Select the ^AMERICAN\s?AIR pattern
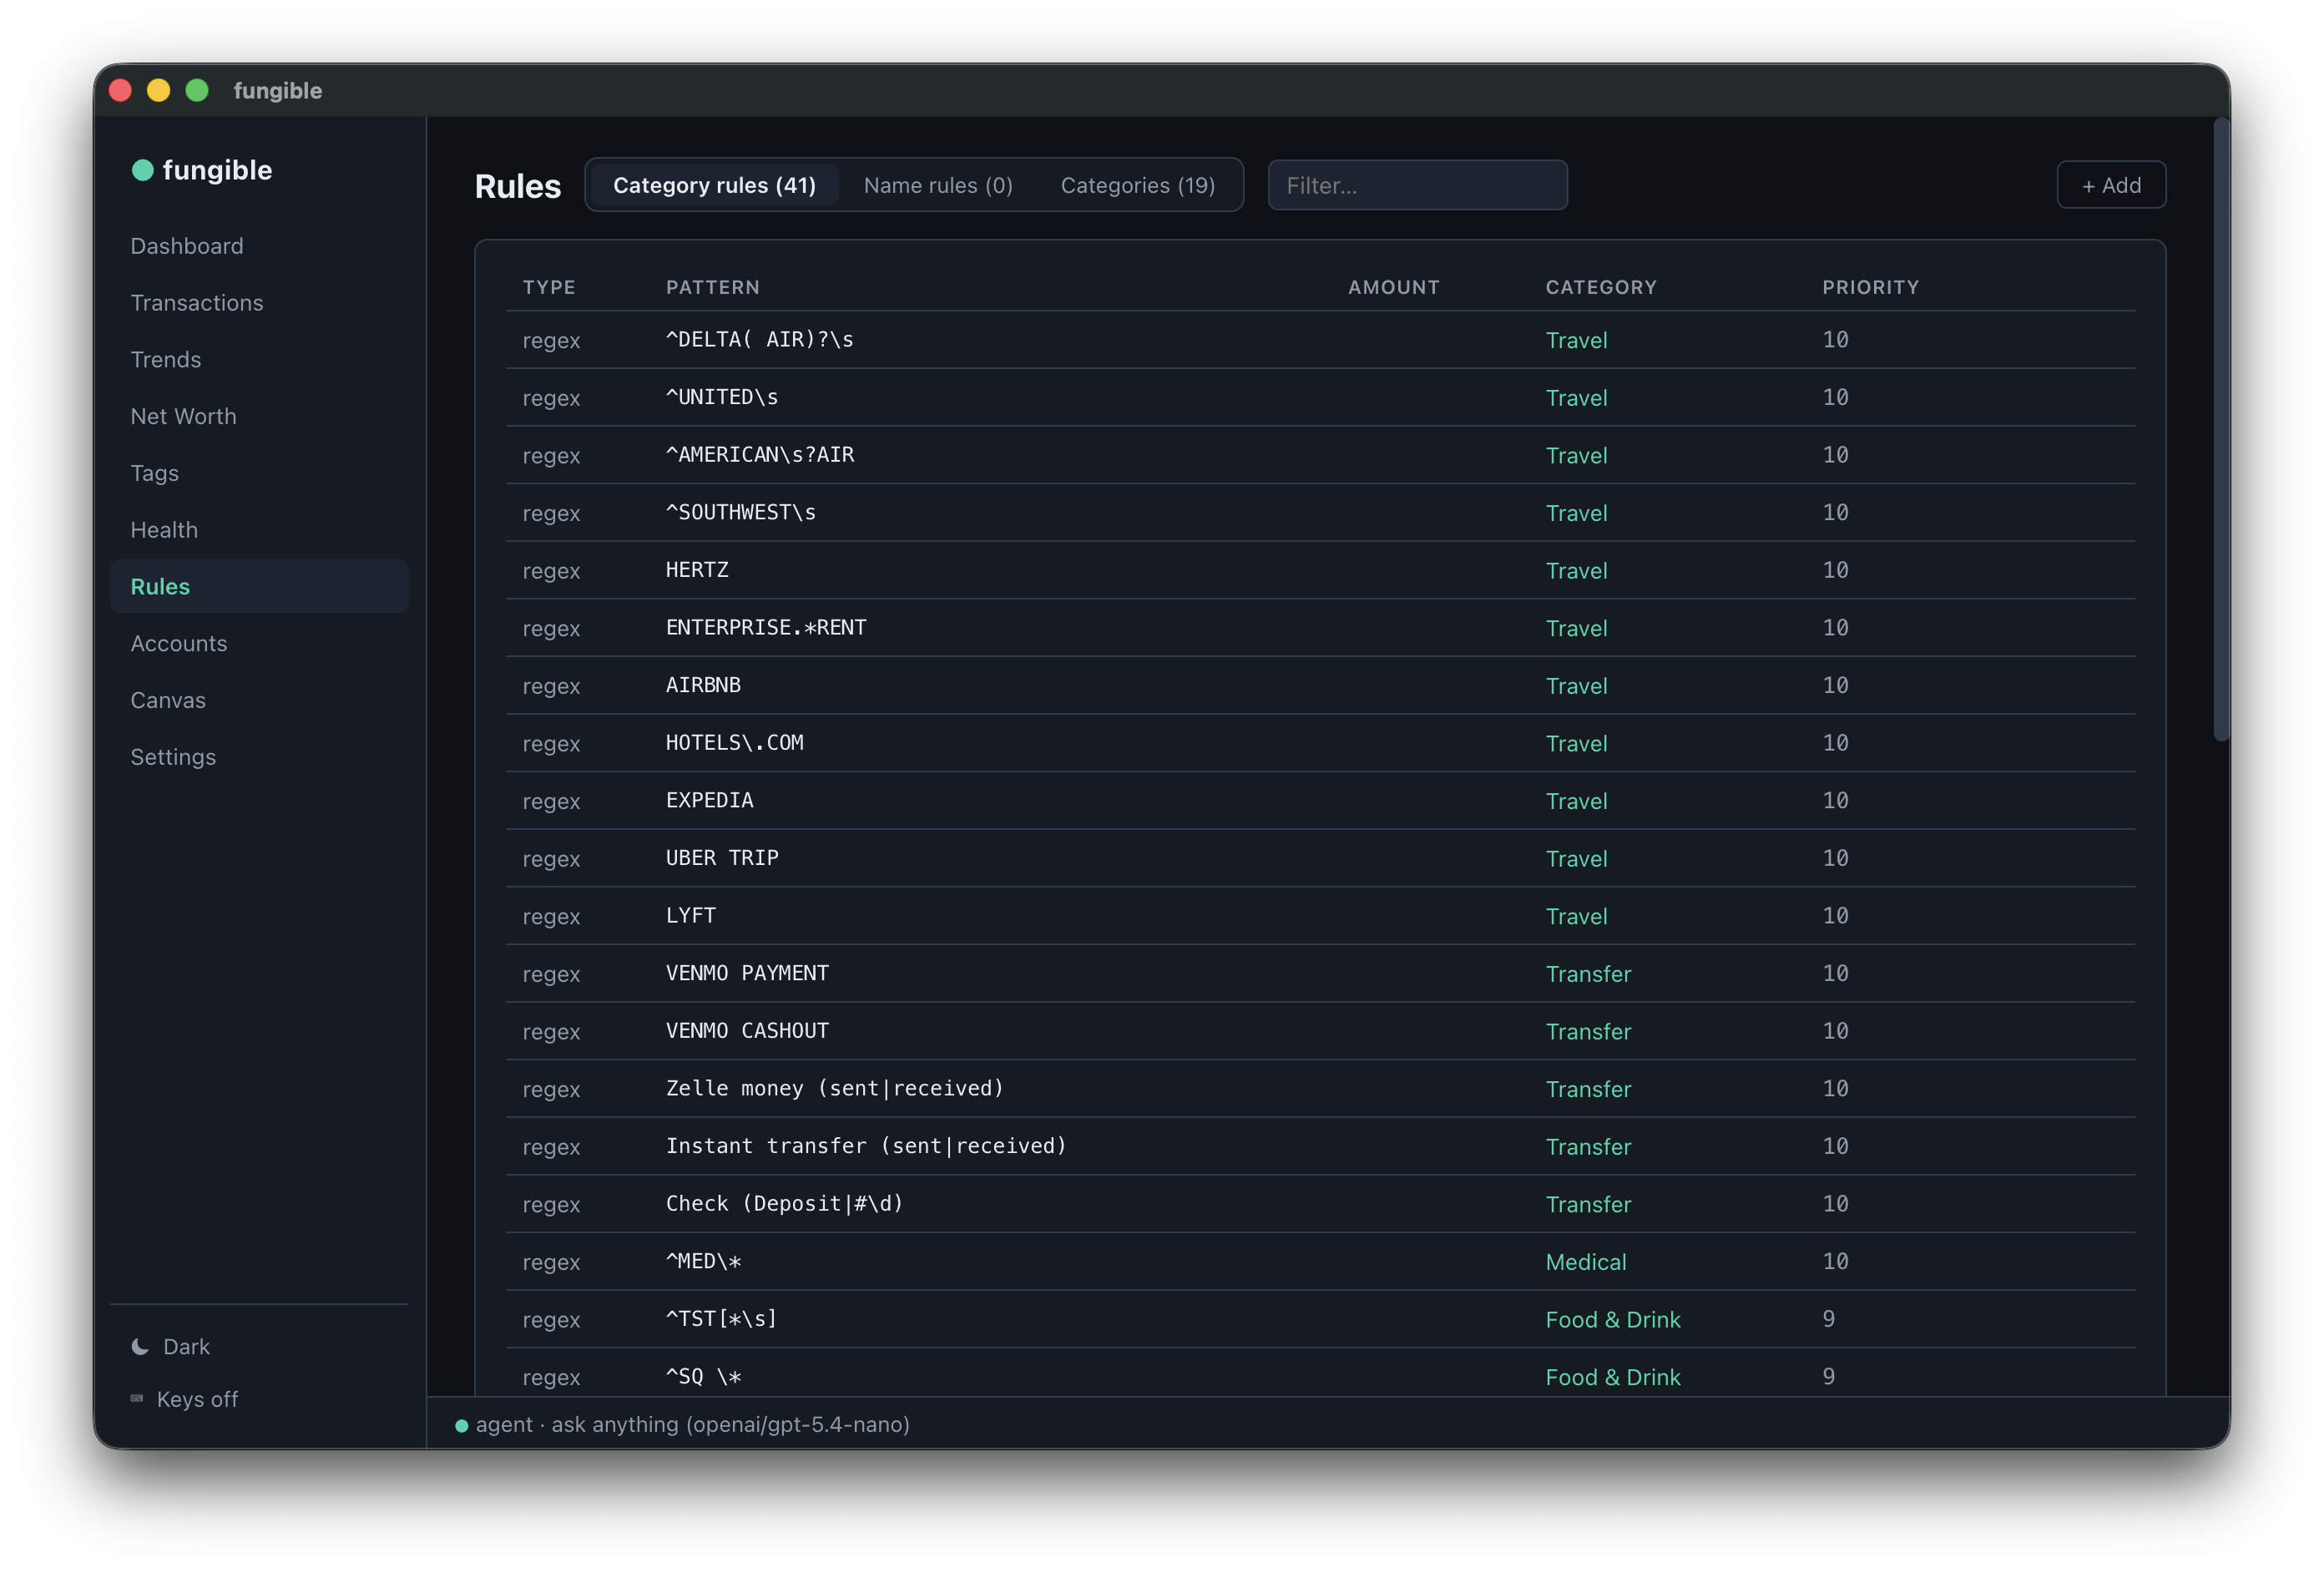2324x1573 pixels. pos(760,455)
